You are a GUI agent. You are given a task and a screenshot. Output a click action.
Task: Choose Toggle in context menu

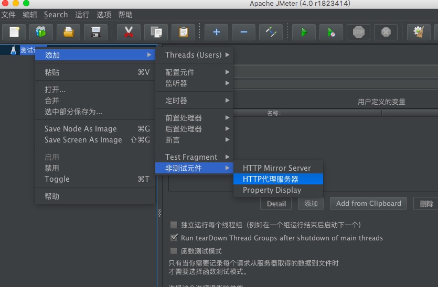[x=95, y=179]
